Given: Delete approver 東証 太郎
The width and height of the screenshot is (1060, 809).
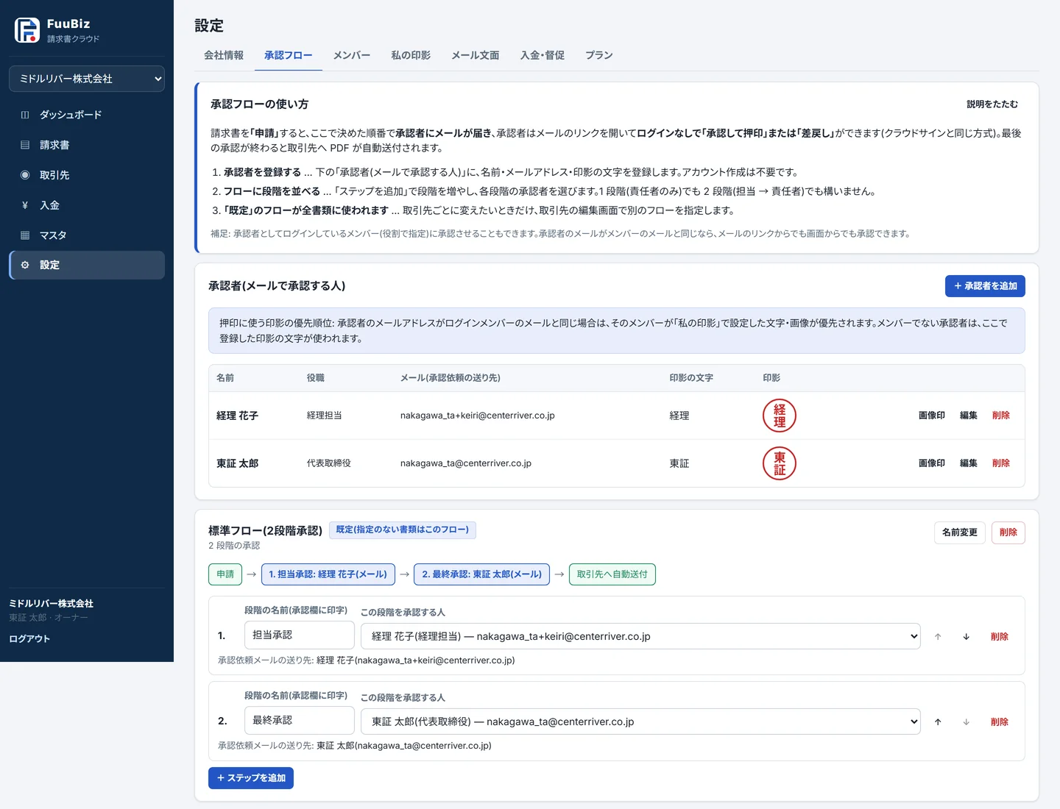Looking at the screenshot, I should click(x=1001, y=463).
